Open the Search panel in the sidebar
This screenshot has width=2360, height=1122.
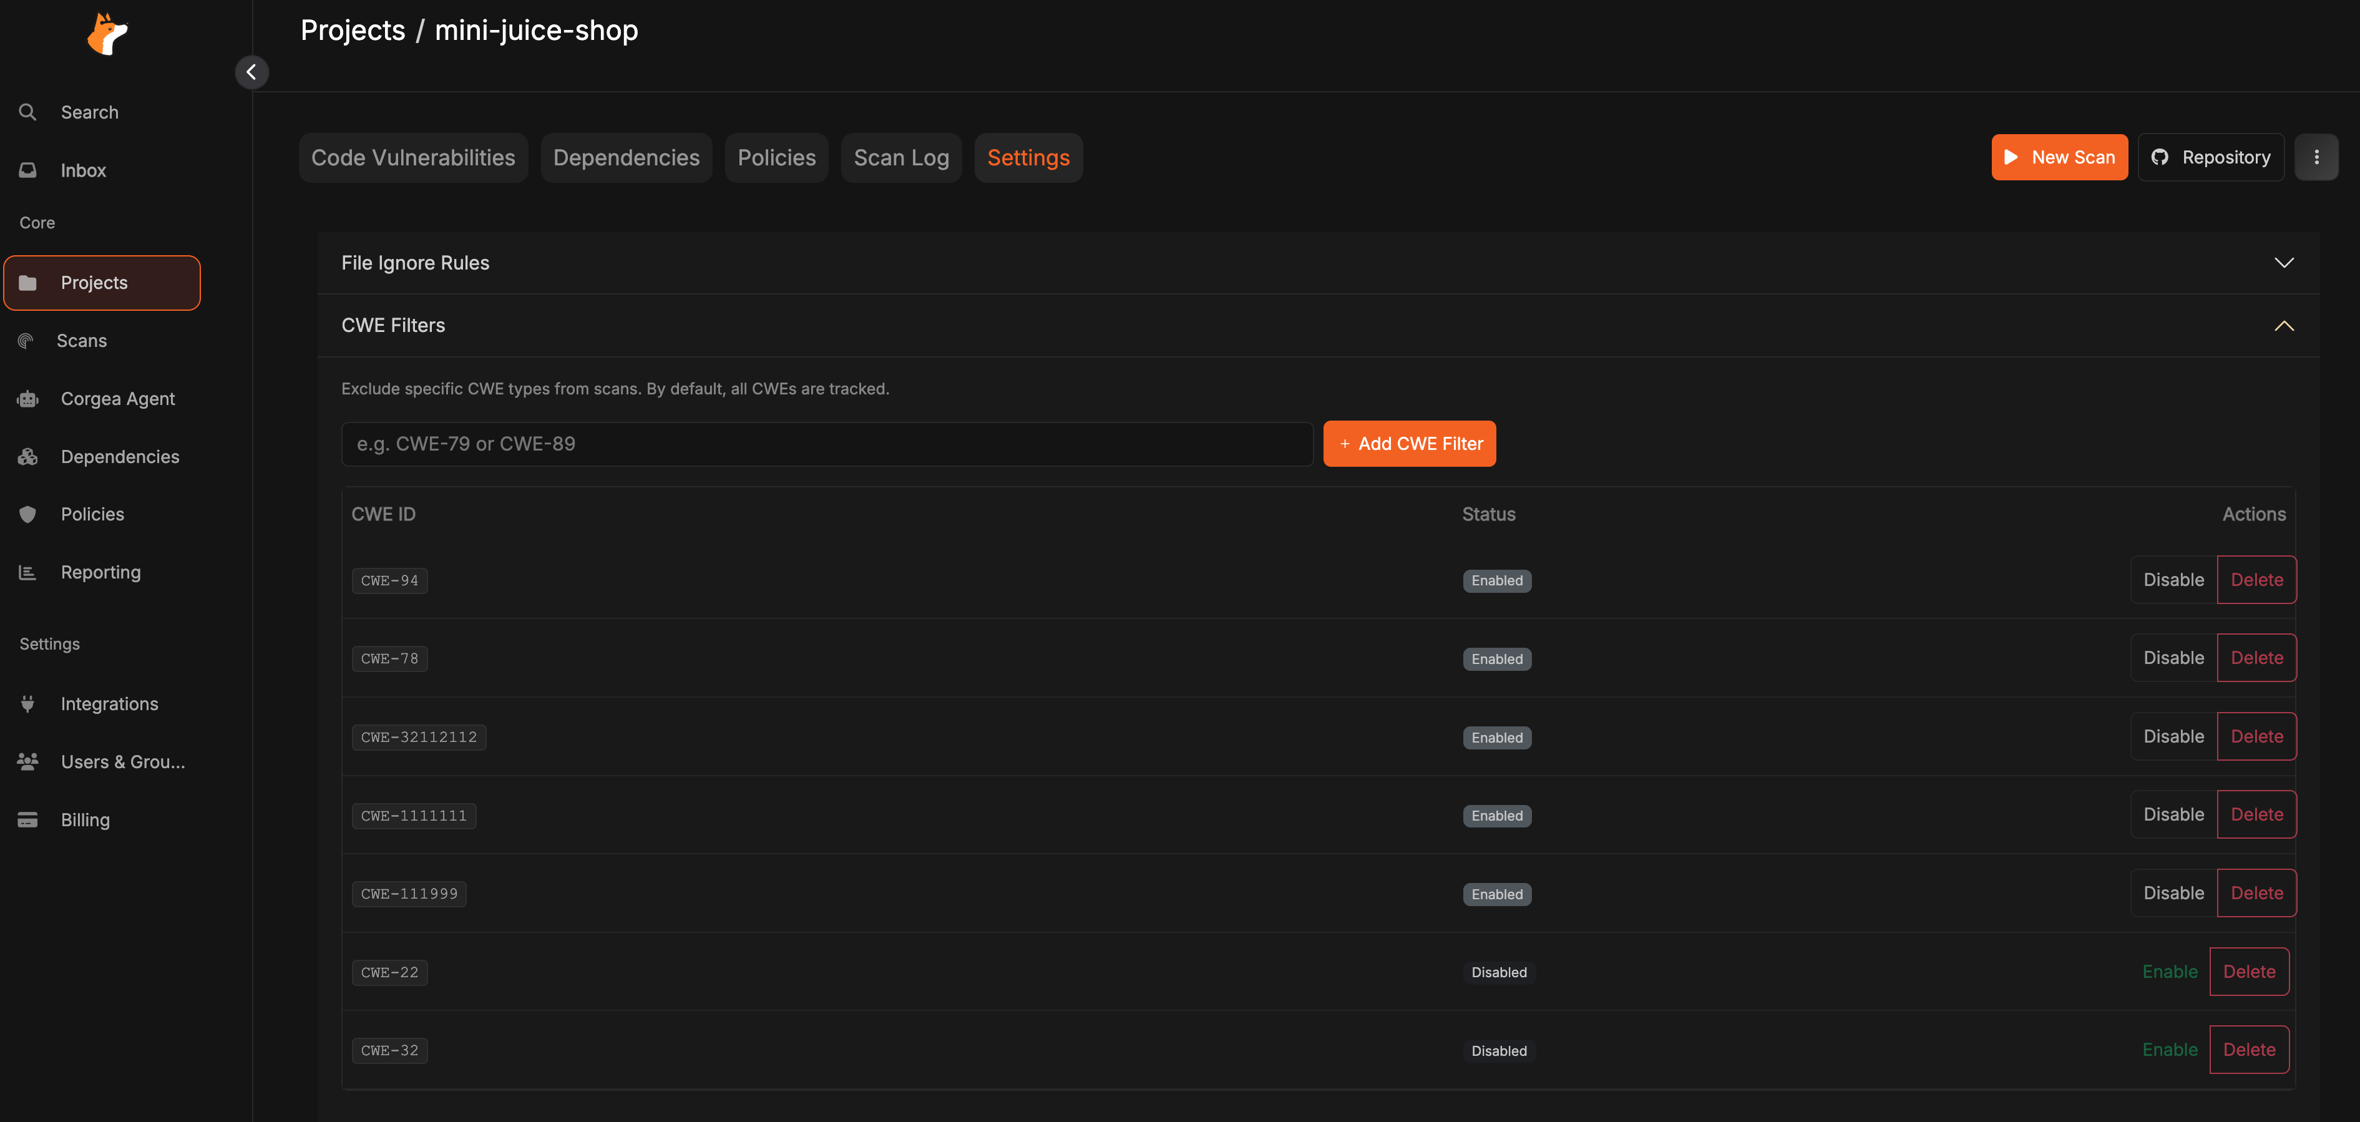pos(89,112)
